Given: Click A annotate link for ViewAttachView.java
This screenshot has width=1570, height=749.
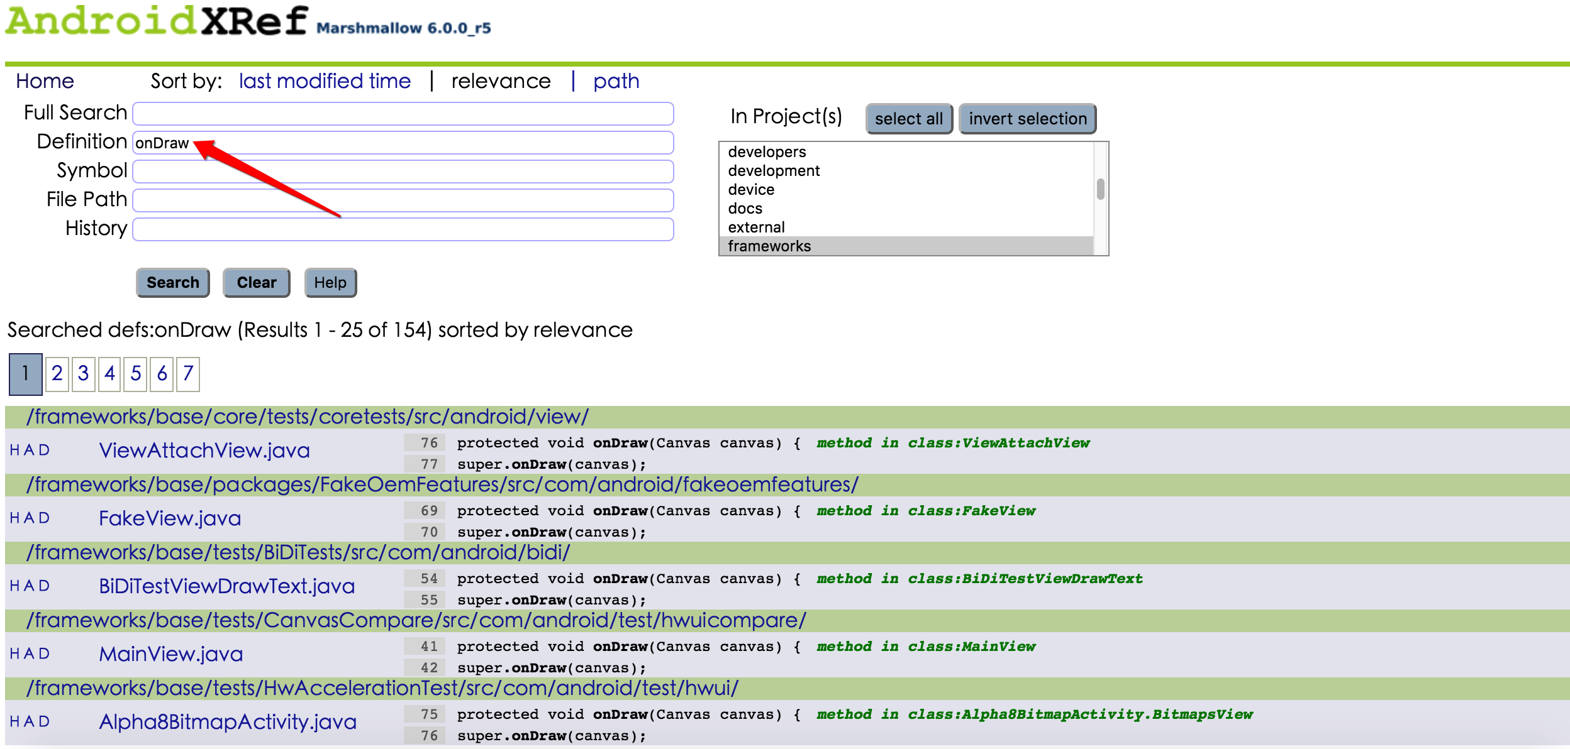Looking at the screenshot, I should point(29,451).
